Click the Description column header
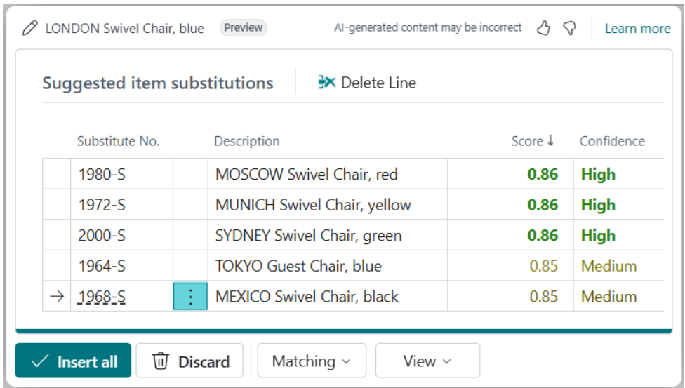Viewport: 685px width, 388px height. (247, 141)
